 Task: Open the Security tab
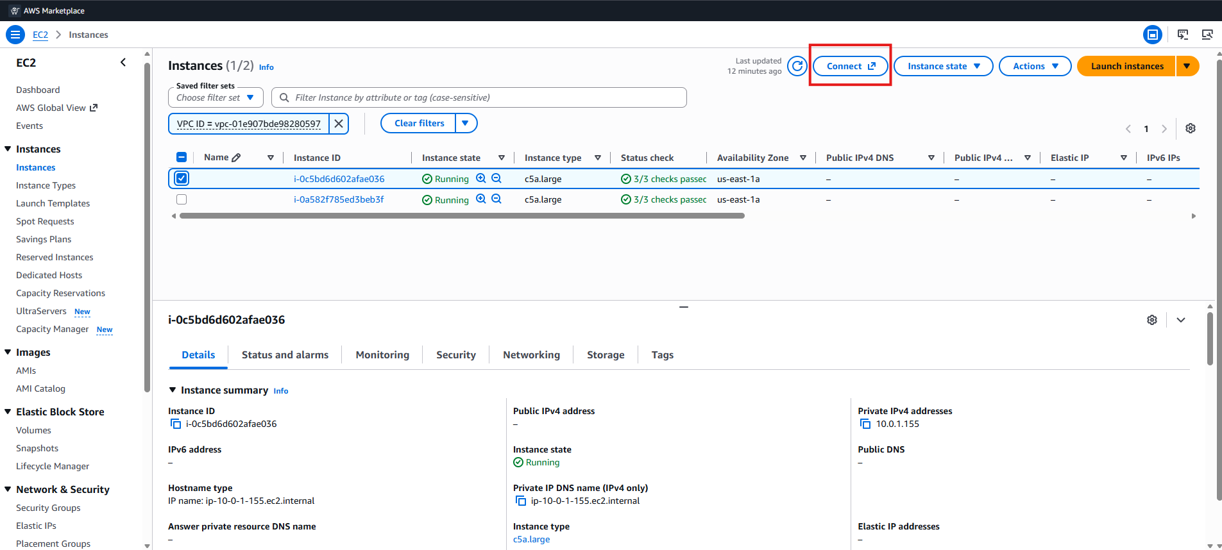coord(456,355)
